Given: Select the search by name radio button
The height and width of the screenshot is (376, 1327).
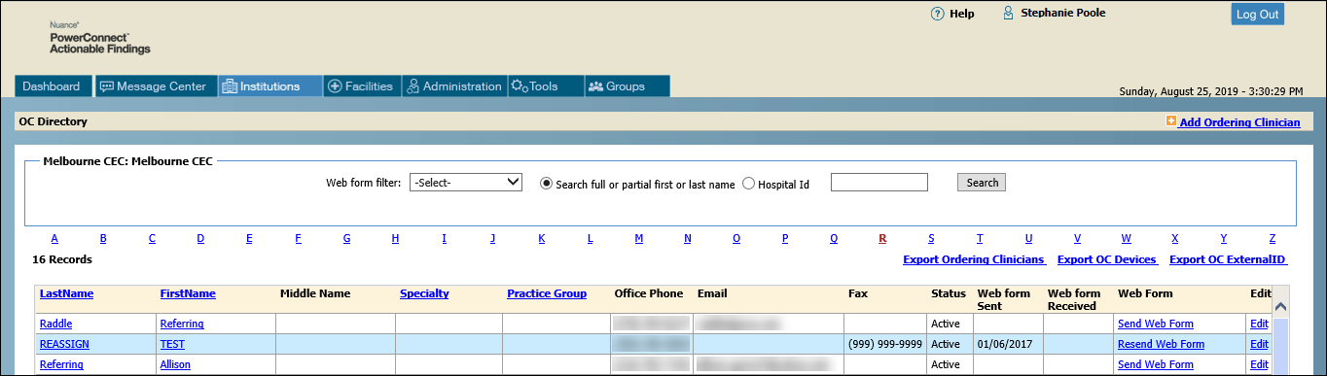Looking at the screenshot, I should pyautogui.click(x=546, y=184).
